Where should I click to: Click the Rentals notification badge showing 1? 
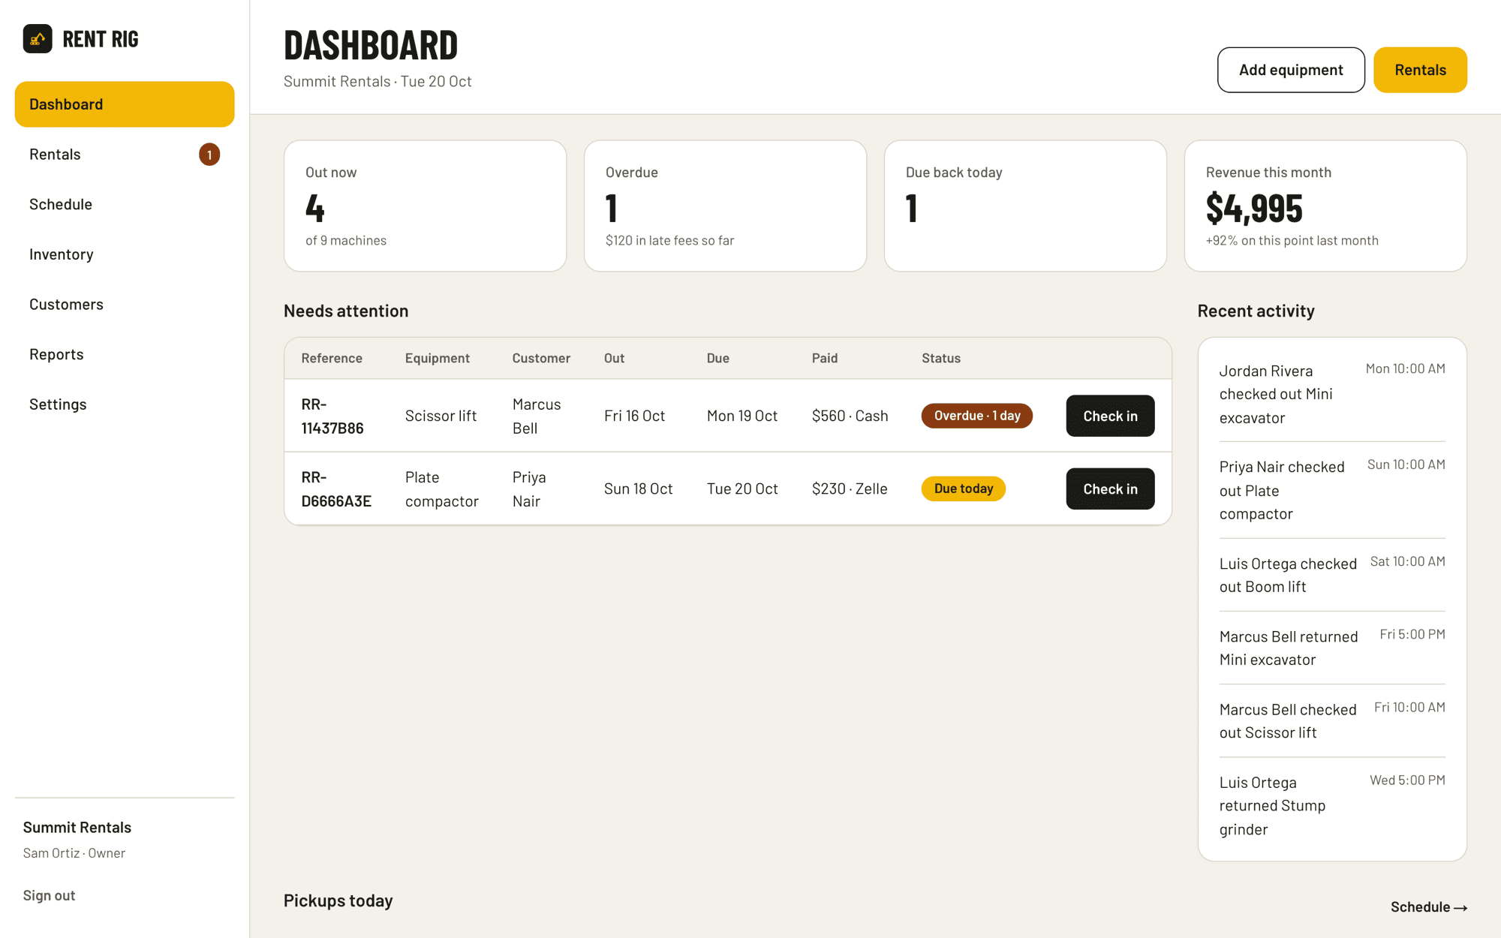click(209, 155)
